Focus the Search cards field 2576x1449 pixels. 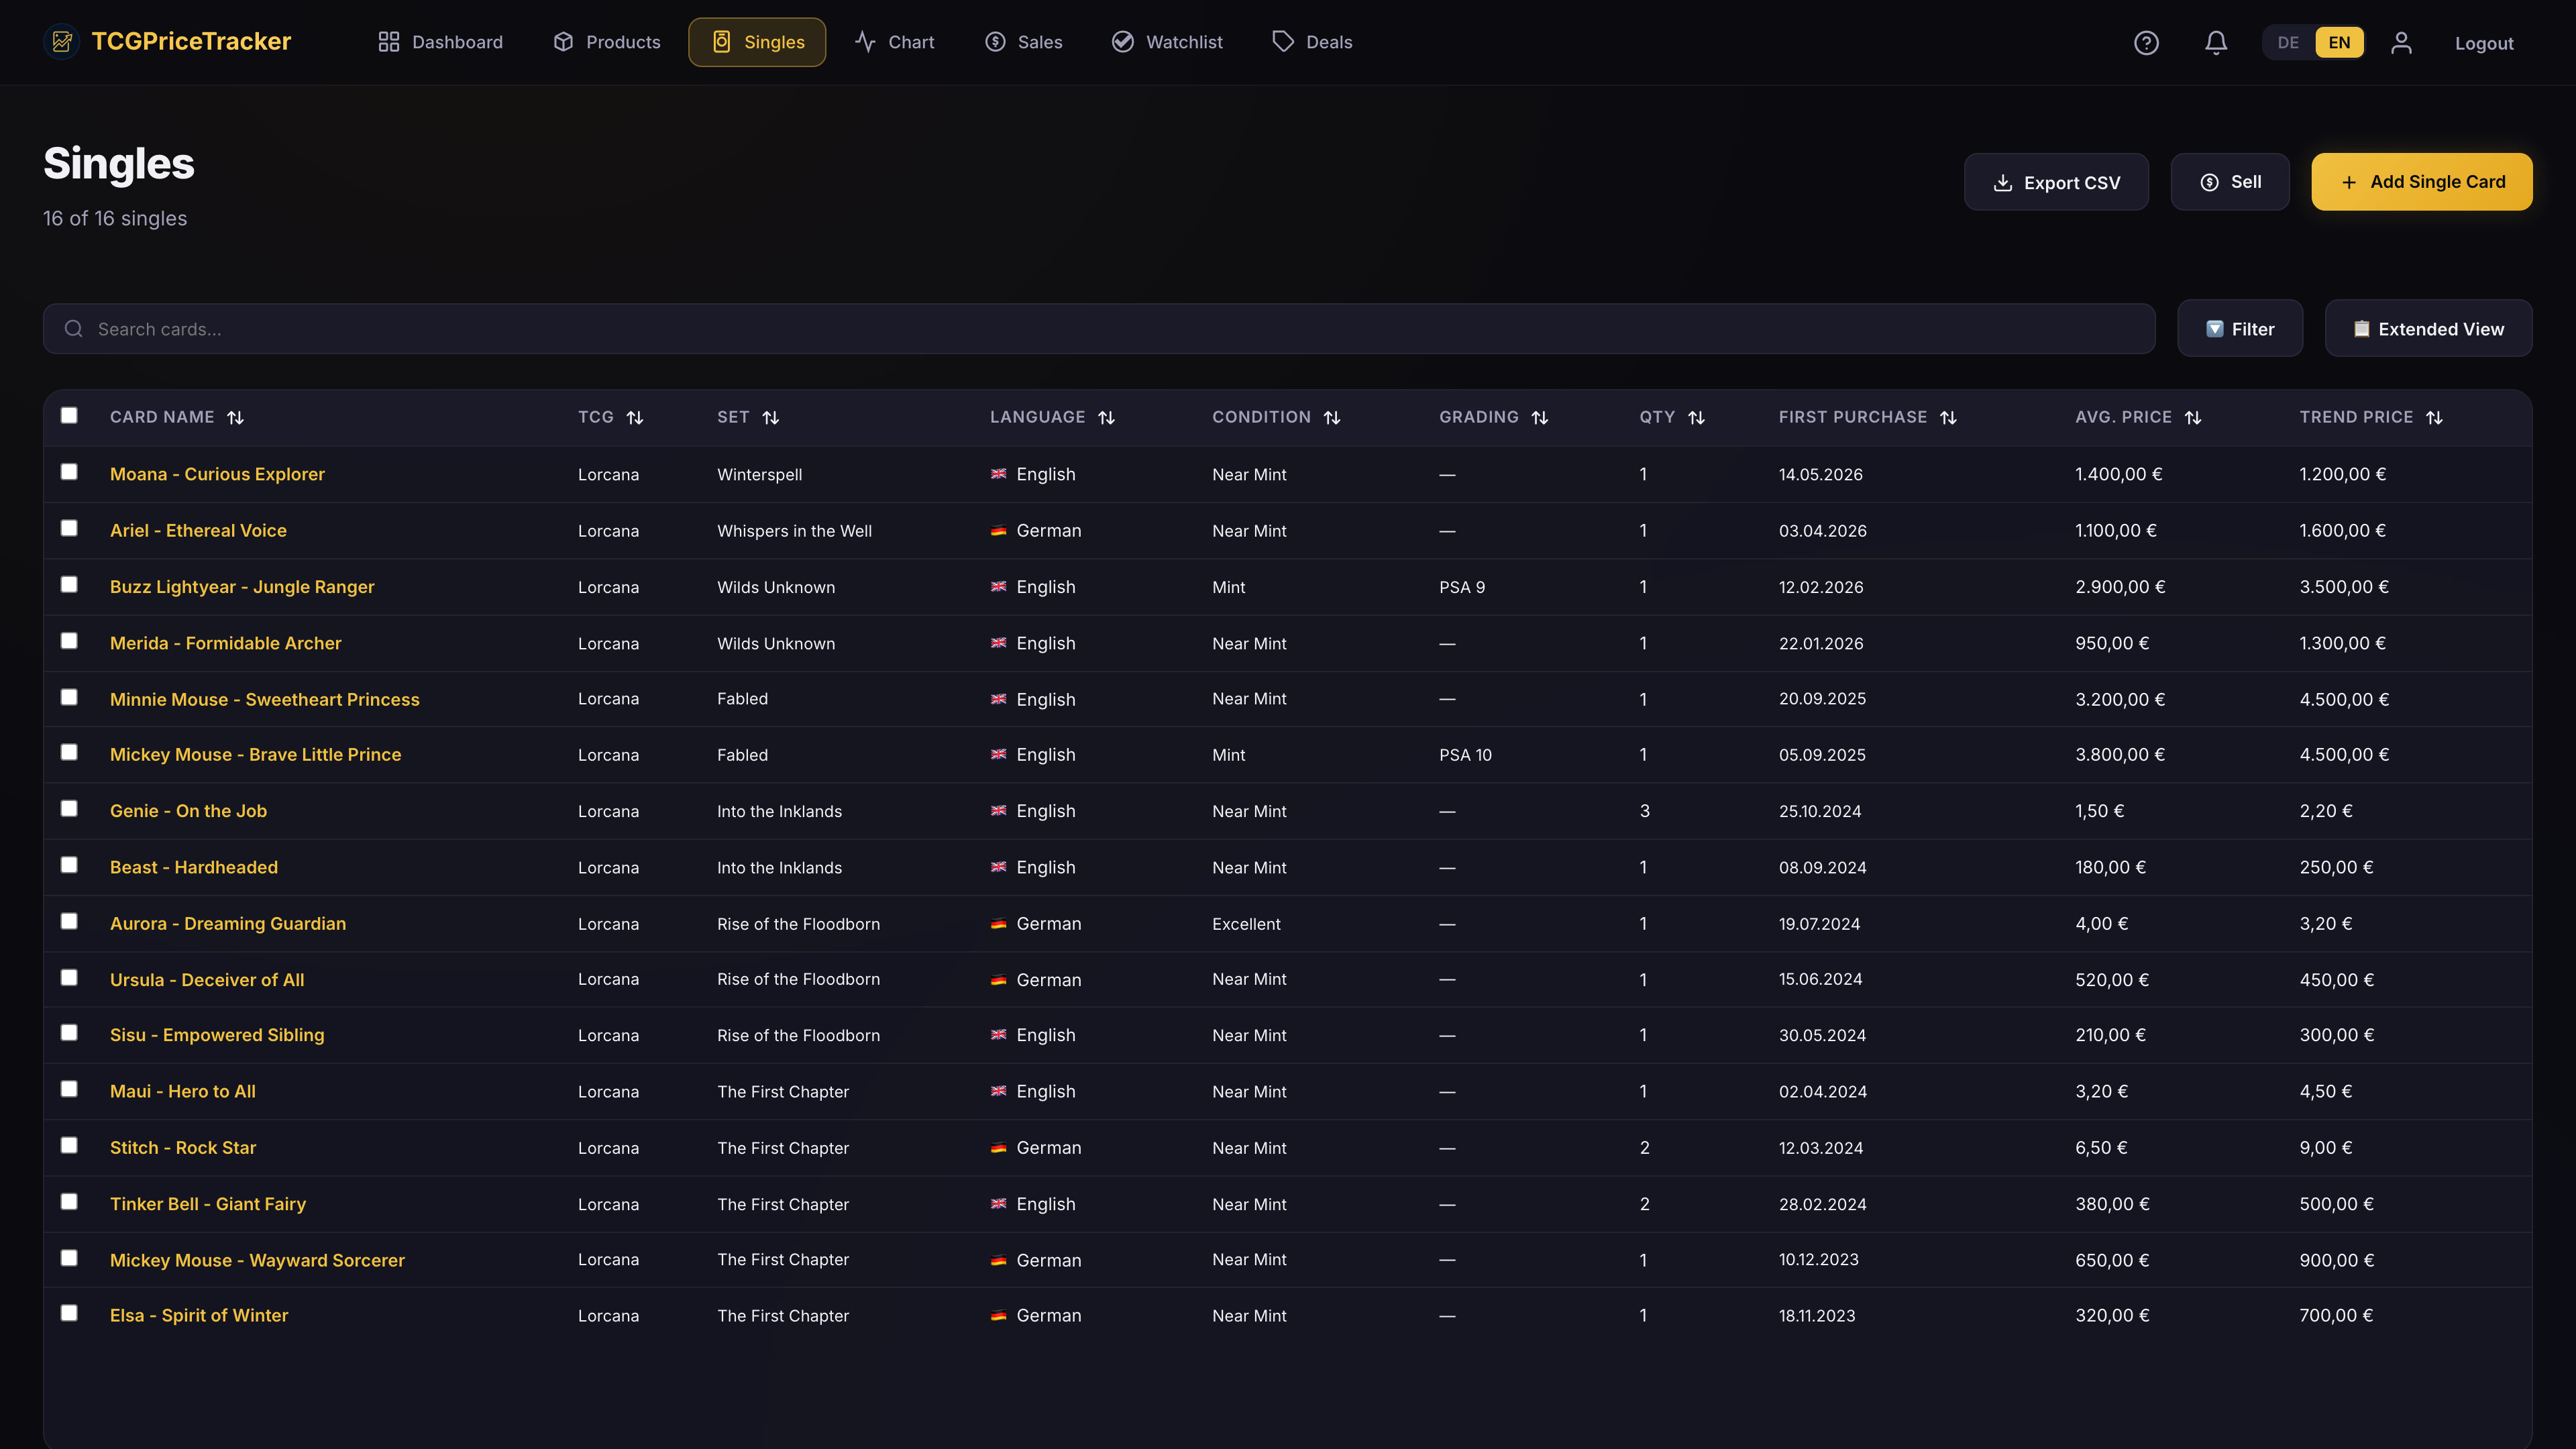[1098, 329]
